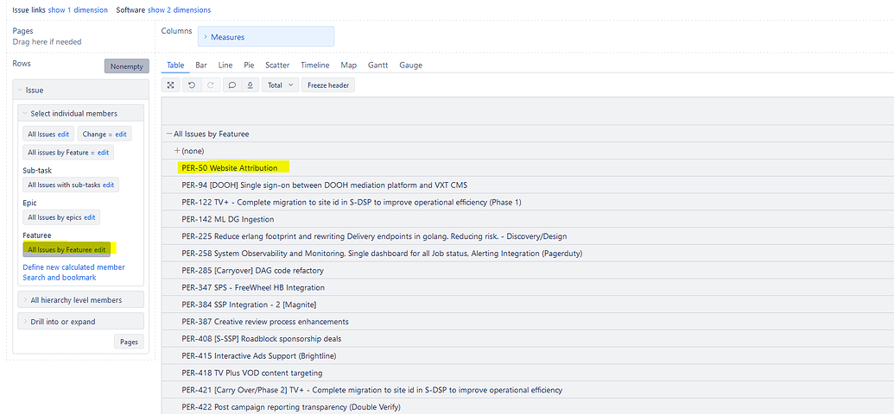Collapse the Select individual members section
Viewport: 894px width, 414px height.
coord(73,113)
